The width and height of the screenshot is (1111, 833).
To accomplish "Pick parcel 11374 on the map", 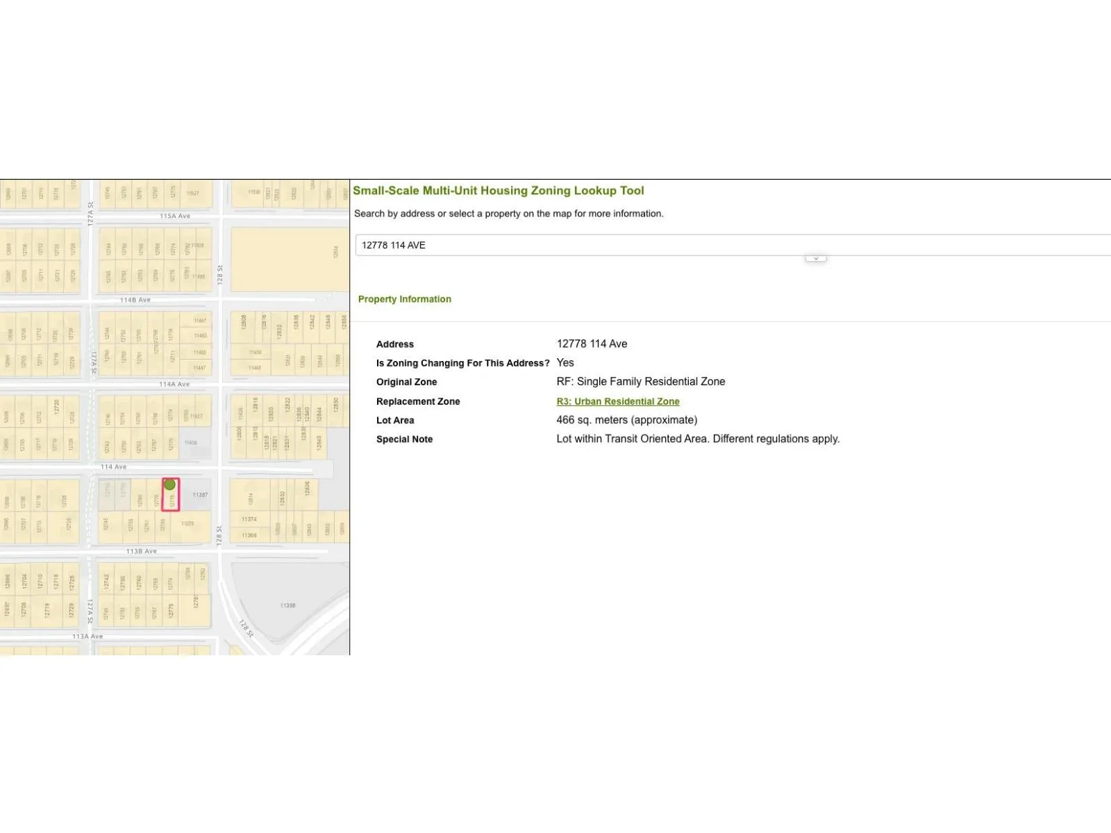I will [249, 519].
